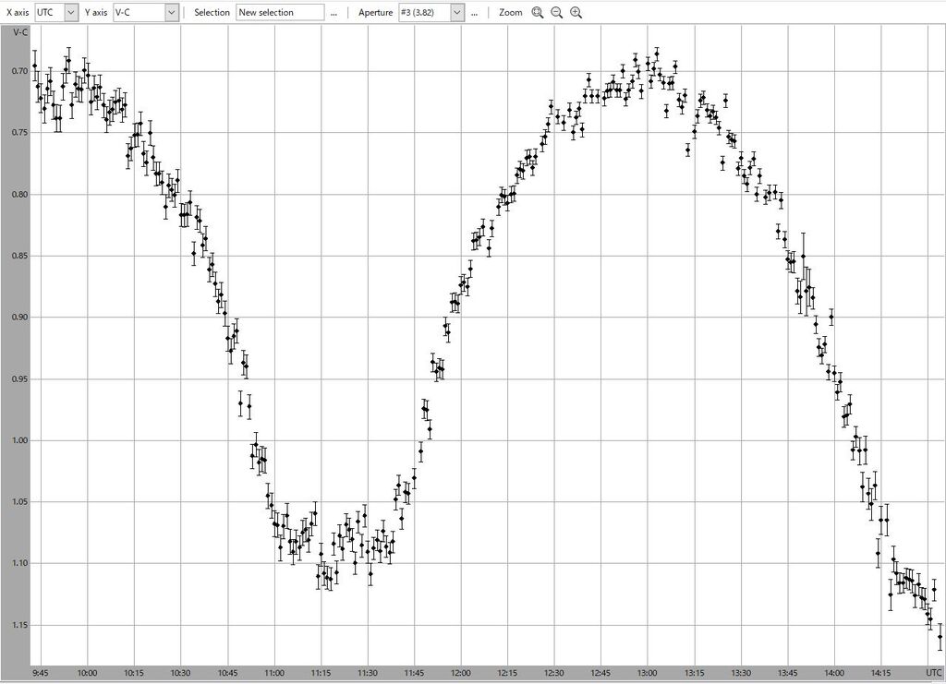
Task: Click the 1.15 magnitude axis label
Action: point(18,625)
